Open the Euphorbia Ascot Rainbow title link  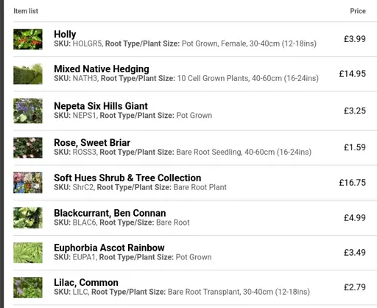tap(109, 248)
